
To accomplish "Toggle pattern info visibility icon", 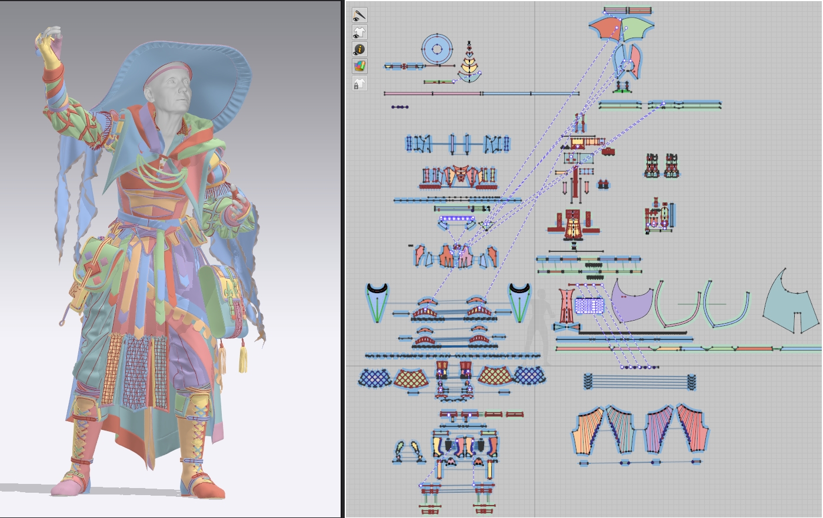I will click(x=359, y=49).
